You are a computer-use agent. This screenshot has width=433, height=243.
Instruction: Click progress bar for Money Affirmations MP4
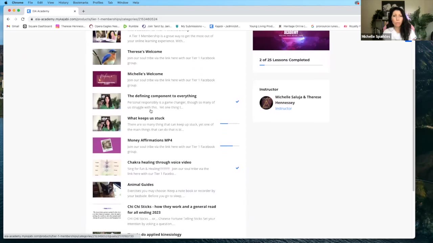230,146
